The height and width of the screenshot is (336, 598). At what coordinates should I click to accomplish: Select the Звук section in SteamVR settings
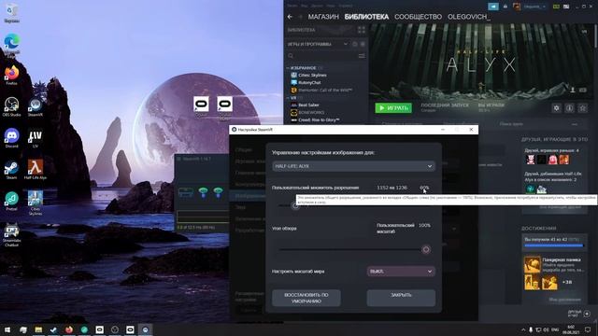click(240, 207)
